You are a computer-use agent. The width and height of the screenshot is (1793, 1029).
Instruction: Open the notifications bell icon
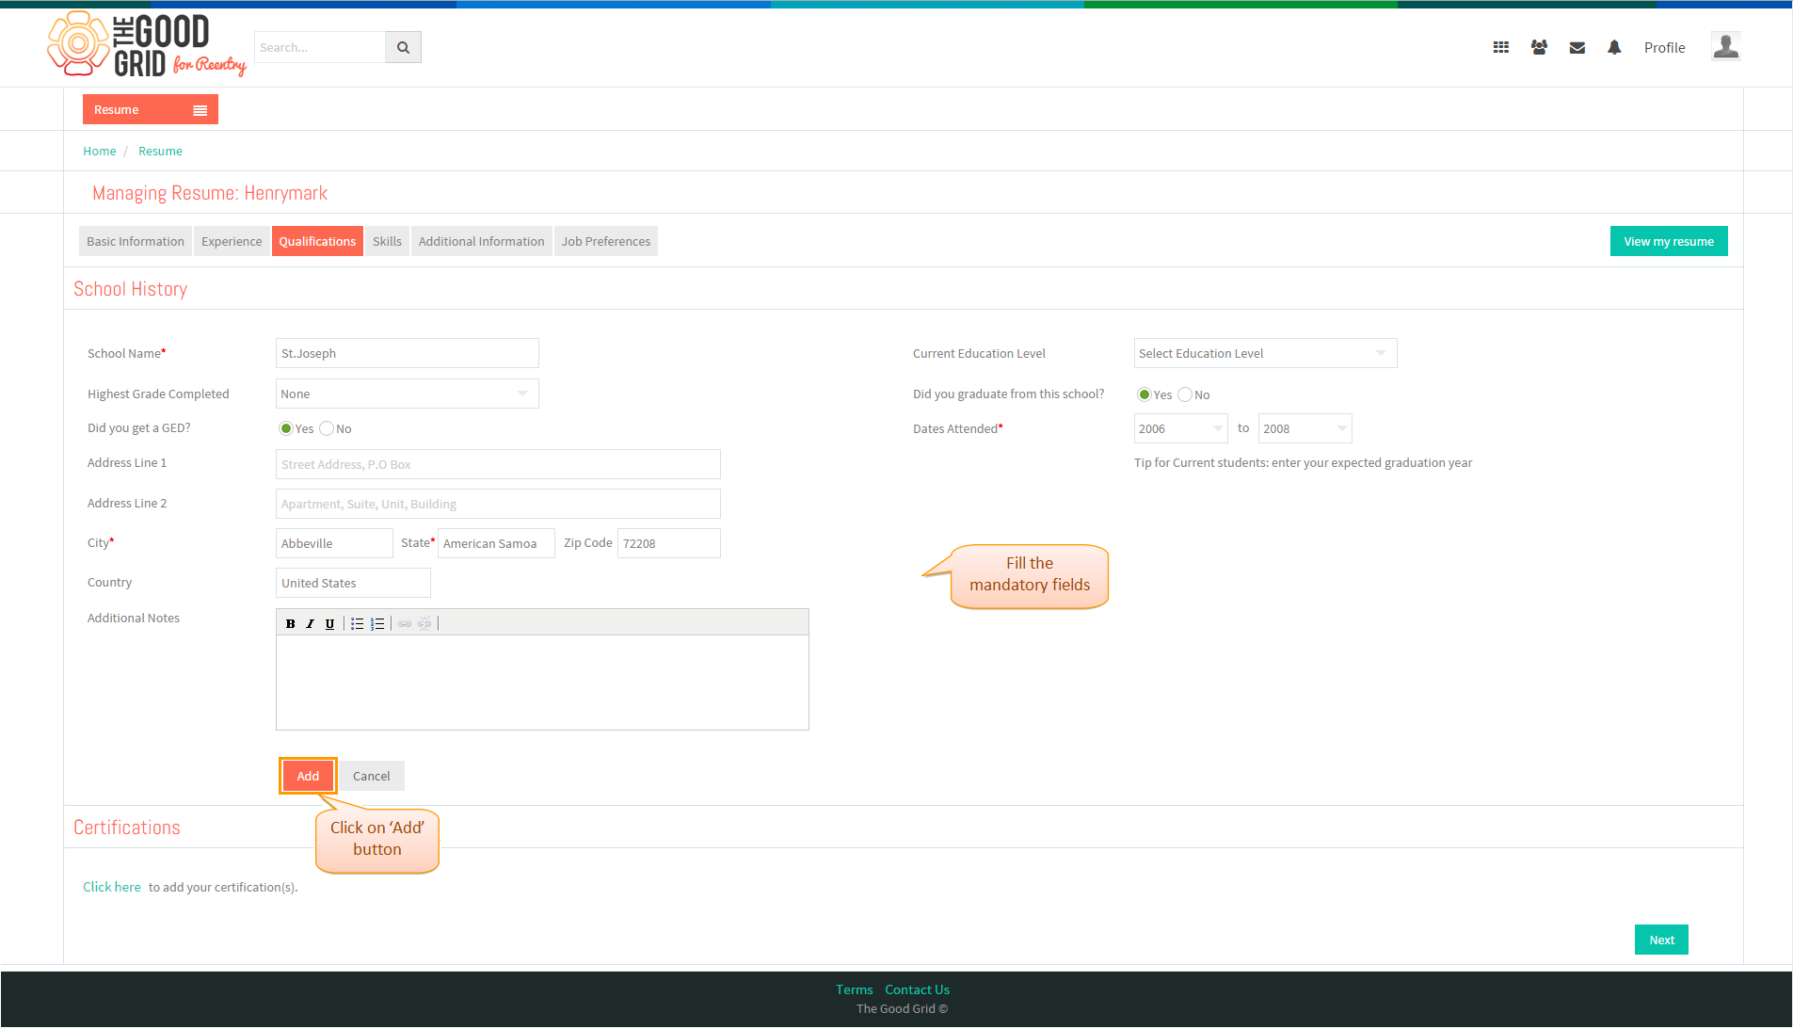coord(1614,47)
